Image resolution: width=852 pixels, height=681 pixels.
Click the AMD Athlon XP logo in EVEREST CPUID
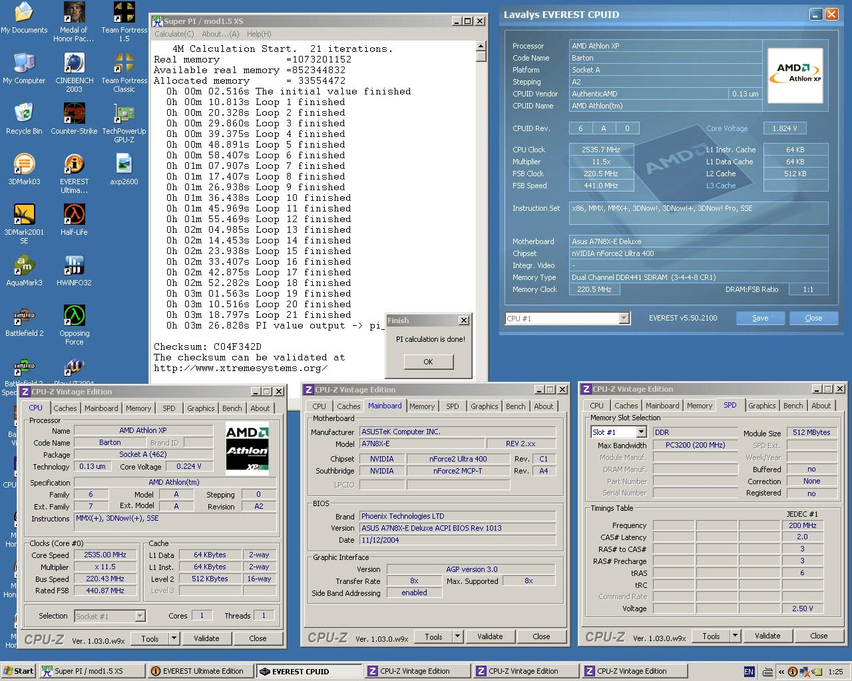coord(795,75)
